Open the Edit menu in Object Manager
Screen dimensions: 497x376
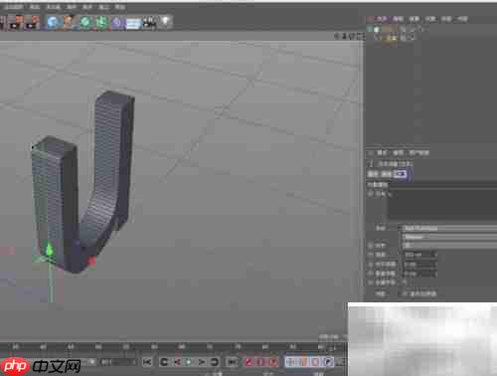(398, 19)
